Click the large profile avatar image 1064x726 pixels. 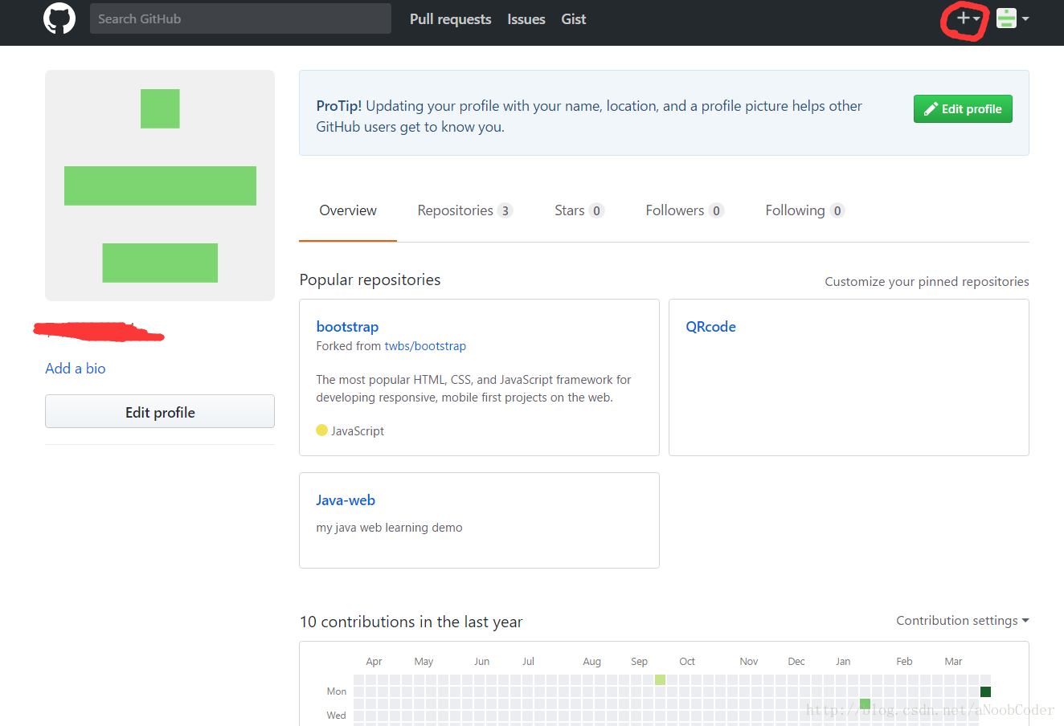tap(160, 186)
